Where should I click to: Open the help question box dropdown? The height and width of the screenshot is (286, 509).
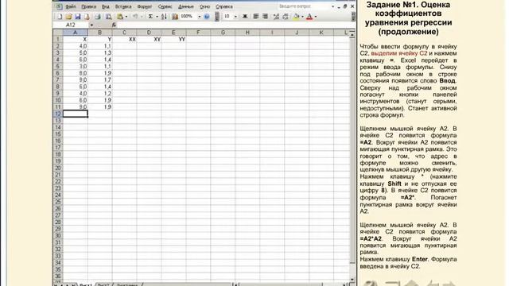[x=332, y=6]
